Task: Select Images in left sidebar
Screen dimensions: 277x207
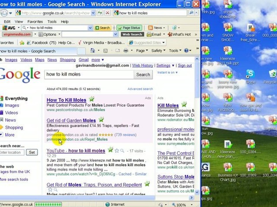Action: [x=12, y=105]
